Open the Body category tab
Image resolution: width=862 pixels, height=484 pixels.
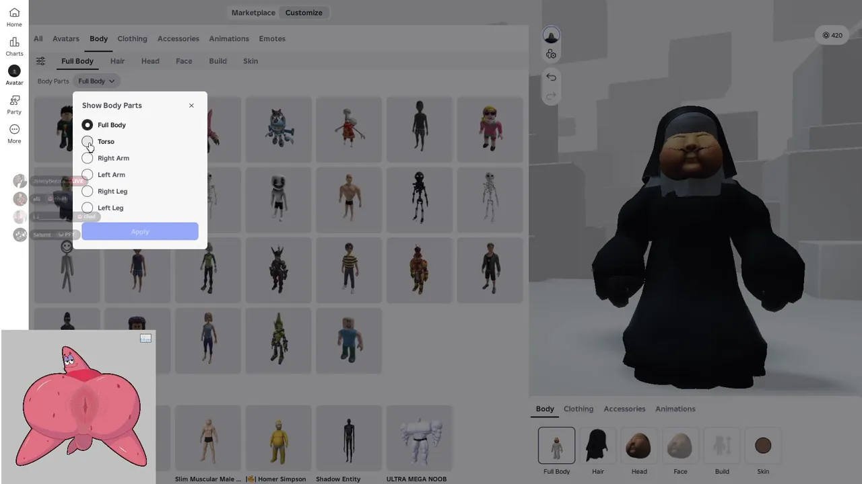tap(99, 39)
